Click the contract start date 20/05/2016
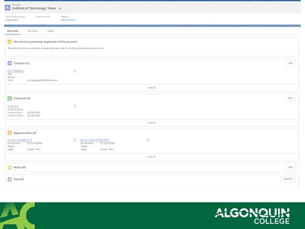Image resolution: width=305 pixels, height=229 pixels. point(33,112)
